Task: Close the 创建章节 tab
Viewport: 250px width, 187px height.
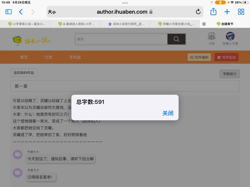Action: 204,24
